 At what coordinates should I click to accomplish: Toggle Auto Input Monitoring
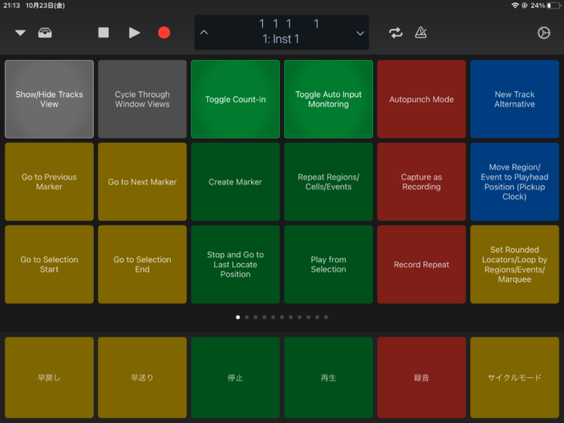pyautogui.click(x=328, y=100)
